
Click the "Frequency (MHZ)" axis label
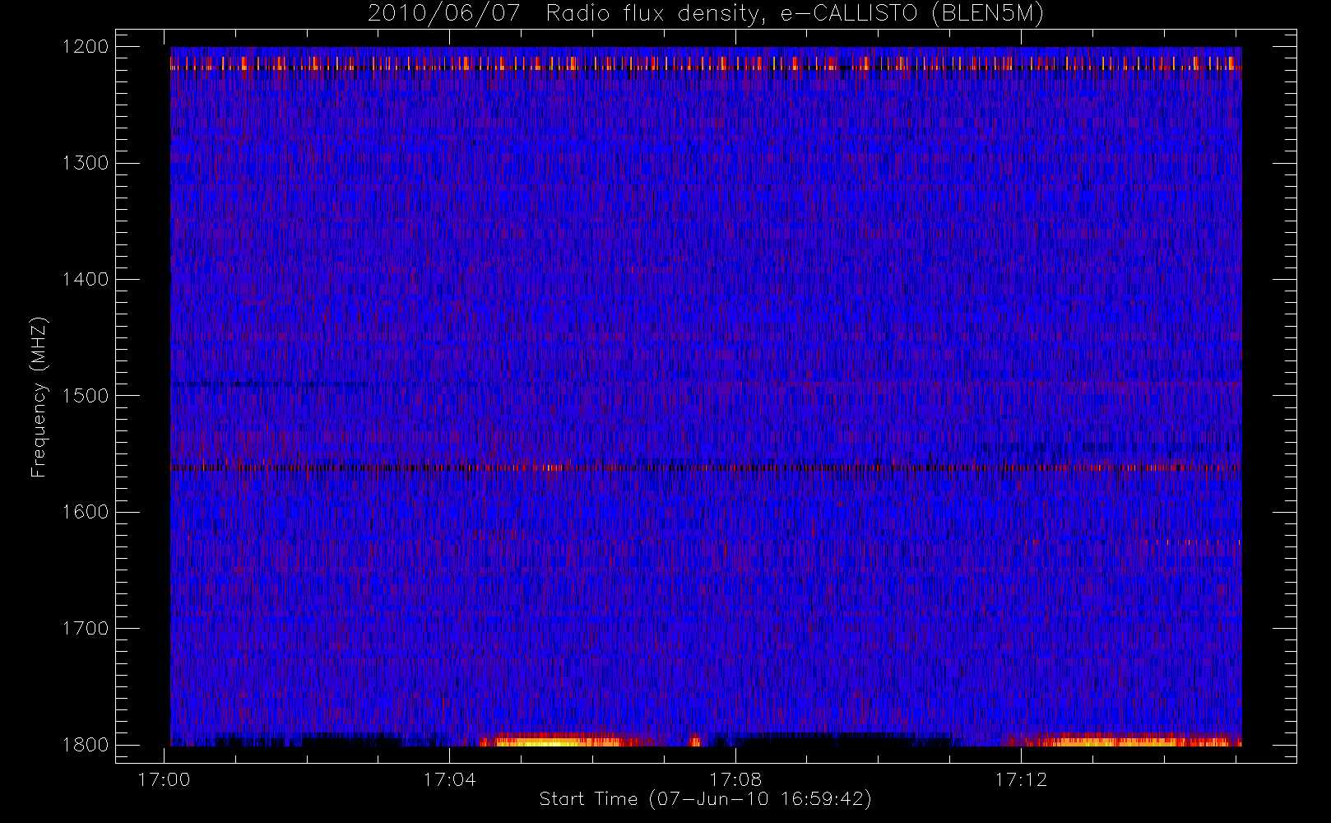click(x=39, y=397)
